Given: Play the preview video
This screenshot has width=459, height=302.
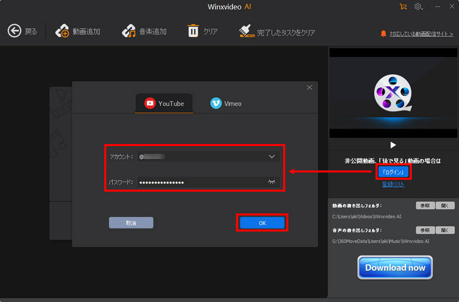Looking at the screenshot, I should pyautogui.click(x=393, y=145).
